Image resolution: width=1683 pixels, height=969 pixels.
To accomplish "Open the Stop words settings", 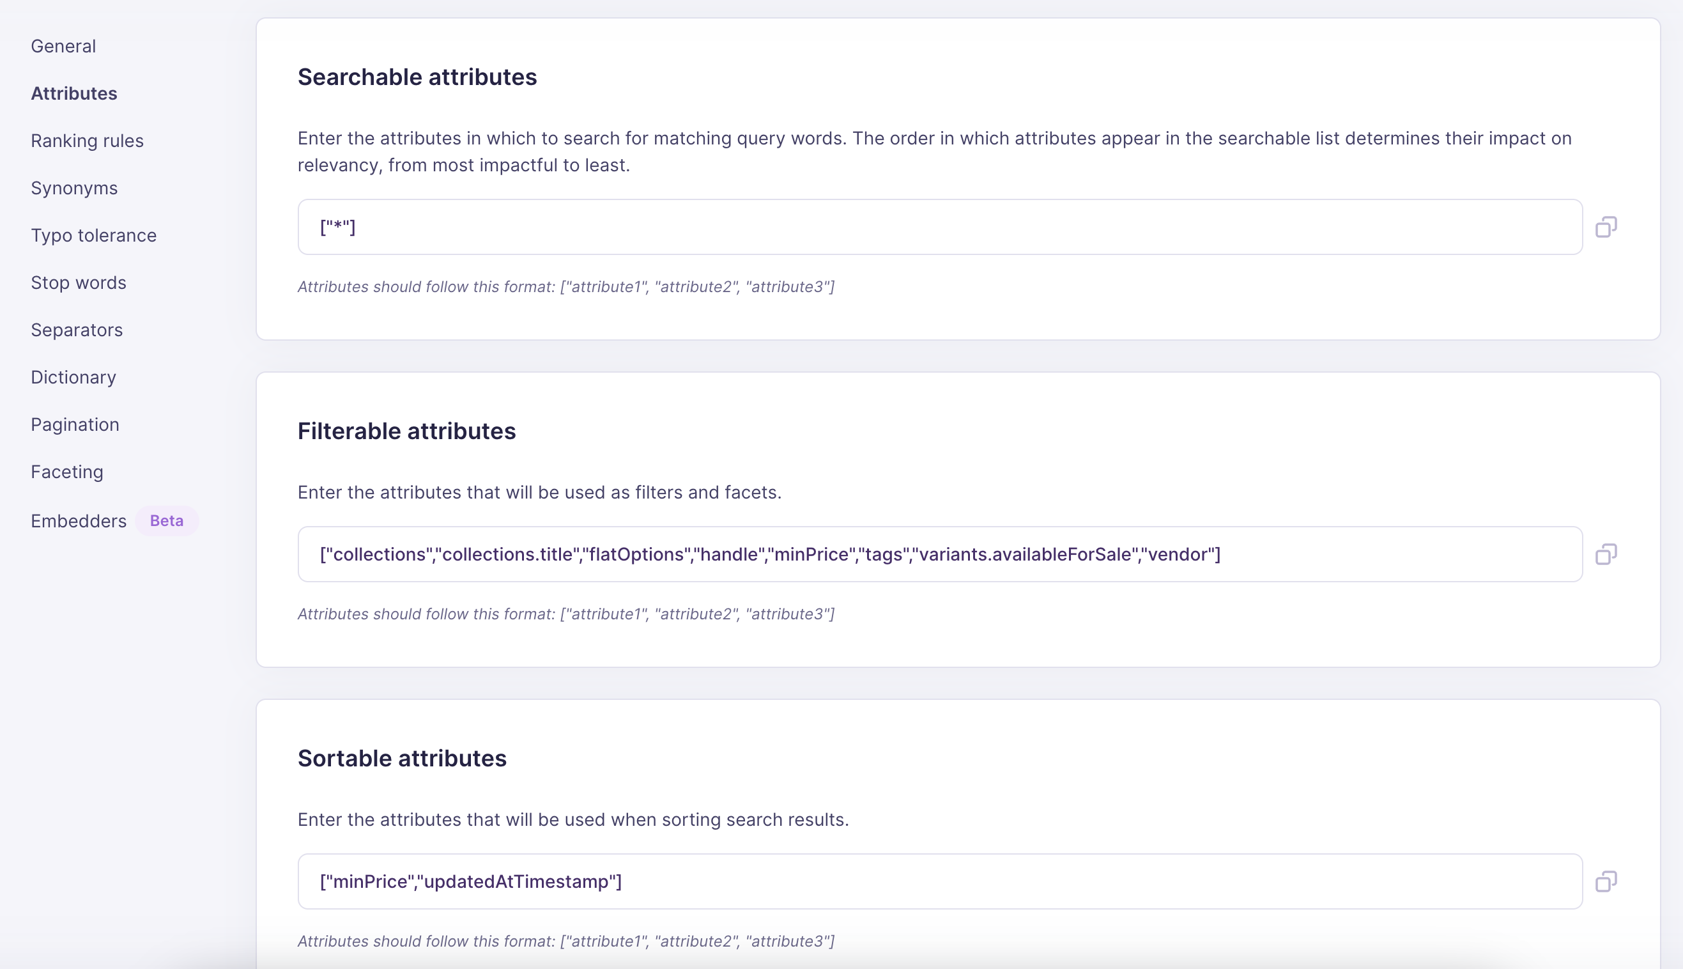I will (x=78, y=282).
